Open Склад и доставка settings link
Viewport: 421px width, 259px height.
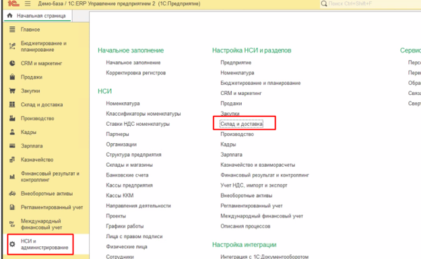(x=241, y=124)
